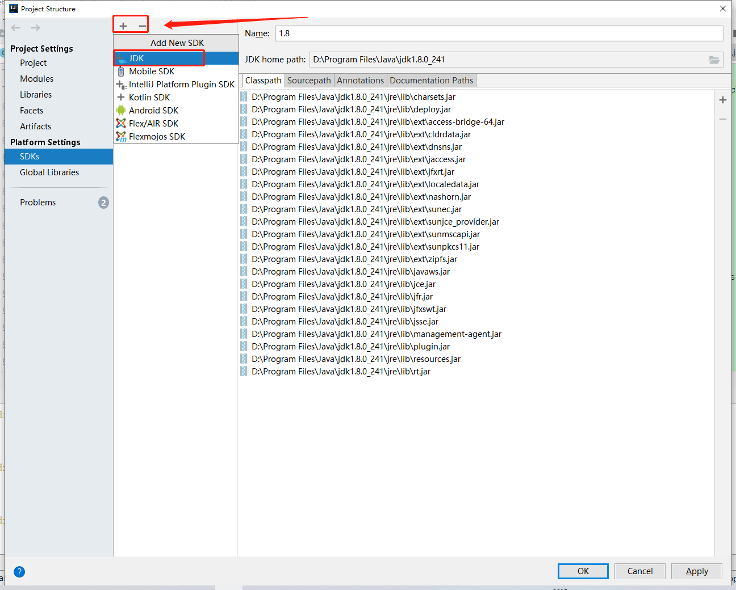Open help with question mark icon

(x=19, y=572)
